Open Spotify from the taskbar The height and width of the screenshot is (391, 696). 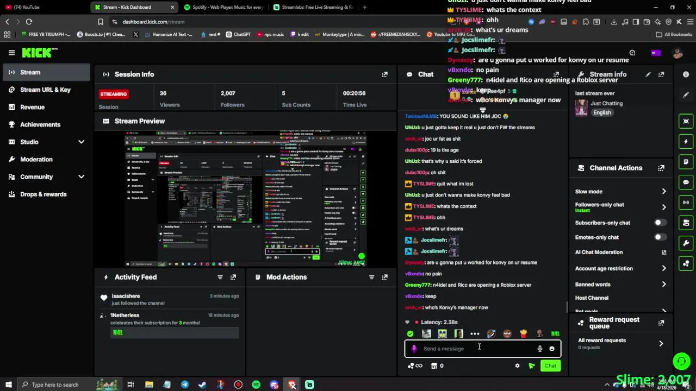[256, 384]
